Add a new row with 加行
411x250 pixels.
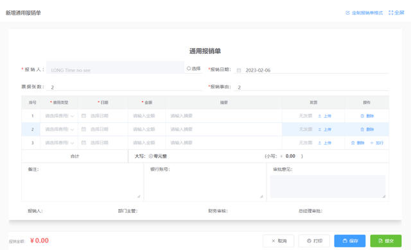tap(377, 143)
